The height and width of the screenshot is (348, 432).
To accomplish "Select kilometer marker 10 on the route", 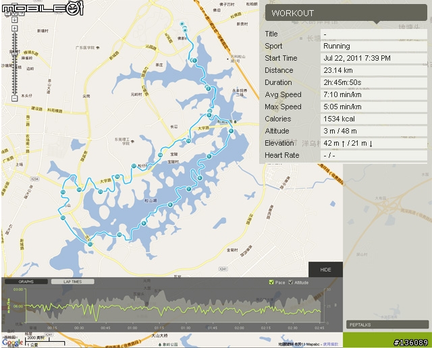I will [119, 235].
